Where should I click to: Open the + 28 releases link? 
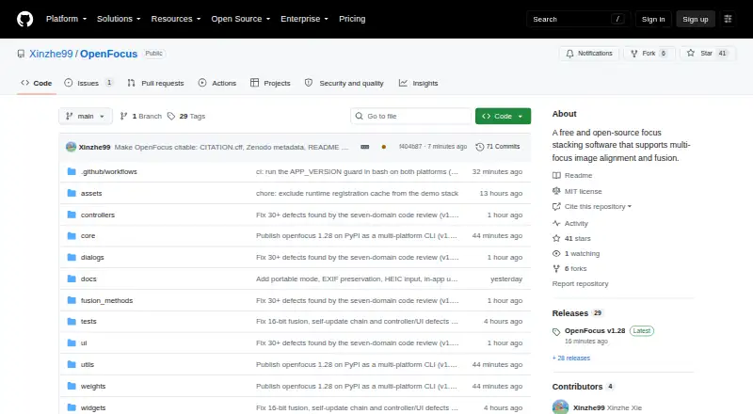click(571, 358)
